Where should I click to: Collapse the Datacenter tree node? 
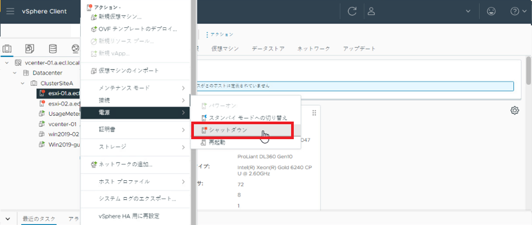[x=15, y=73]
